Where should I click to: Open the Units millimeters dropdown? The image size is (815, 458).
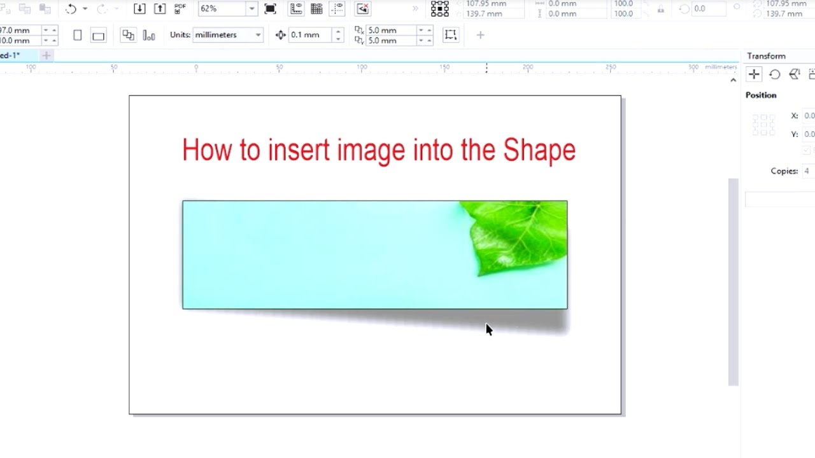click(228, 35)
